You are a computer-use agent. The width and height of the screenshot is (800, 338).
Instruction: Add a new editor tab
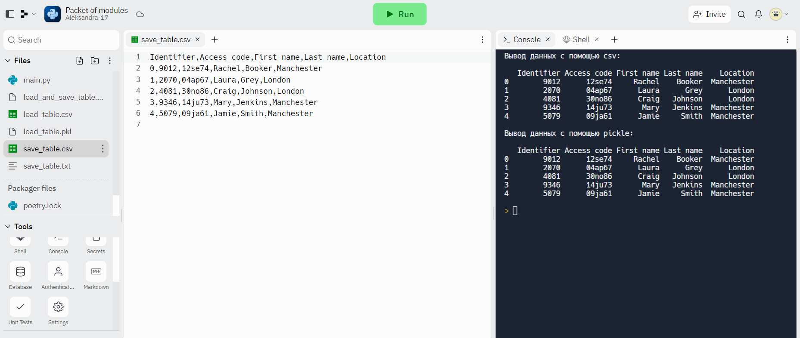215,40
